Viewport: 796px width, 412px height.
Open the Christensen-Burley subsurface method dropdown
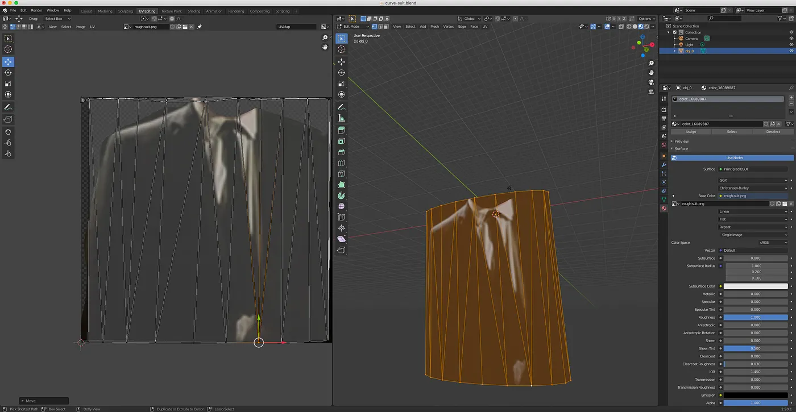click(x=753, y=188)
